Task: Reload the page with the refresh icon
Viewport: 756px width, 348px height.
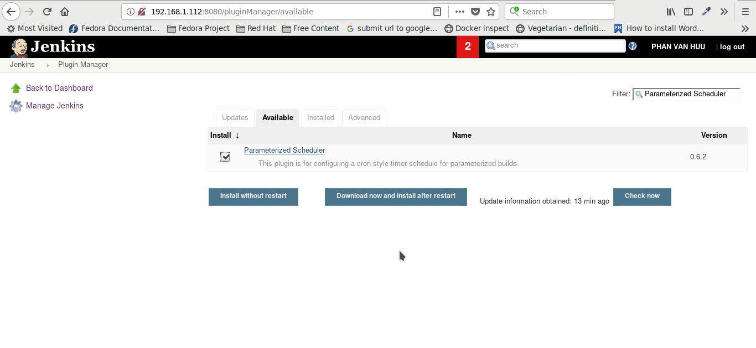Action: click(x=47, y=11)
